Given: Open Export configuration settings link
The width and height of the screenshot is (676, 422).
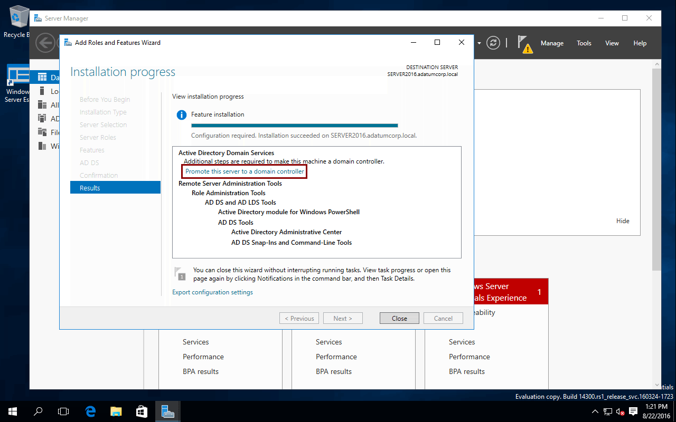Looking at the screenshot, I should click(212, 292).
